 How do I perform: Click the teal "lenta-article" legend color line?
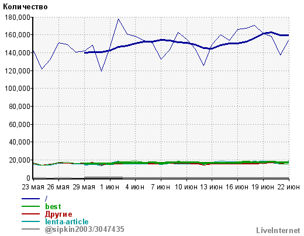click(30, 221)
